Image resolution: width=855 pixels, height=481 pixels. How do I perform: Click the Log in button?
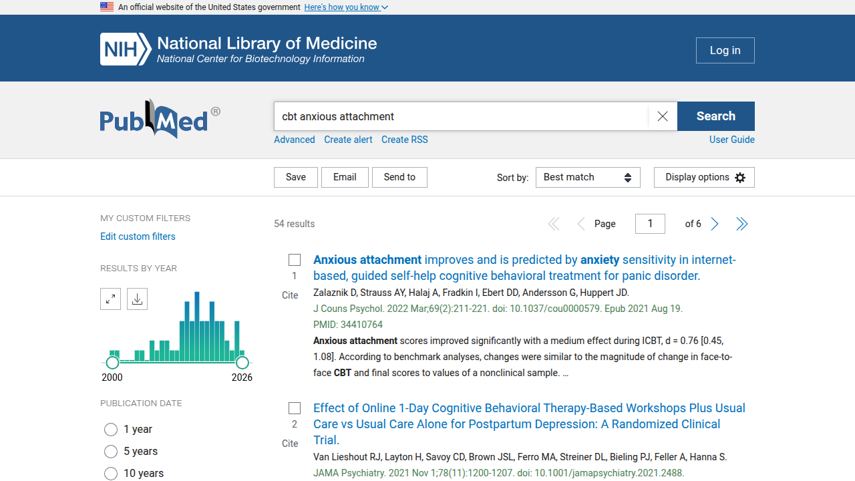[x=725, y=50]
